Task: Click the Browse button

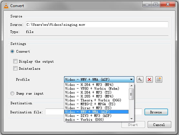Action: click(156, 112)
